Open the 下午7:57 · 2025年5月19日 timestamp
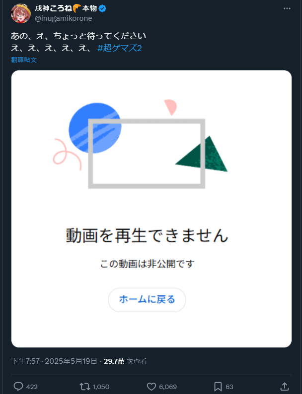This screenshot has height=394, width=302. tap(54, 361)
